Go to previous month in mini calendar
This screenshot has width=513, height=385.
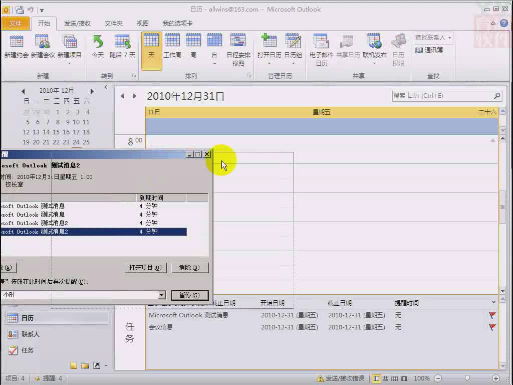coord(23,91)
